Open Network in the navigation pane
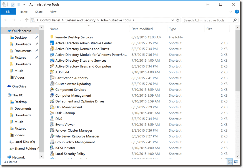This screenshot has height=168, width=243. tap(18, 157)
